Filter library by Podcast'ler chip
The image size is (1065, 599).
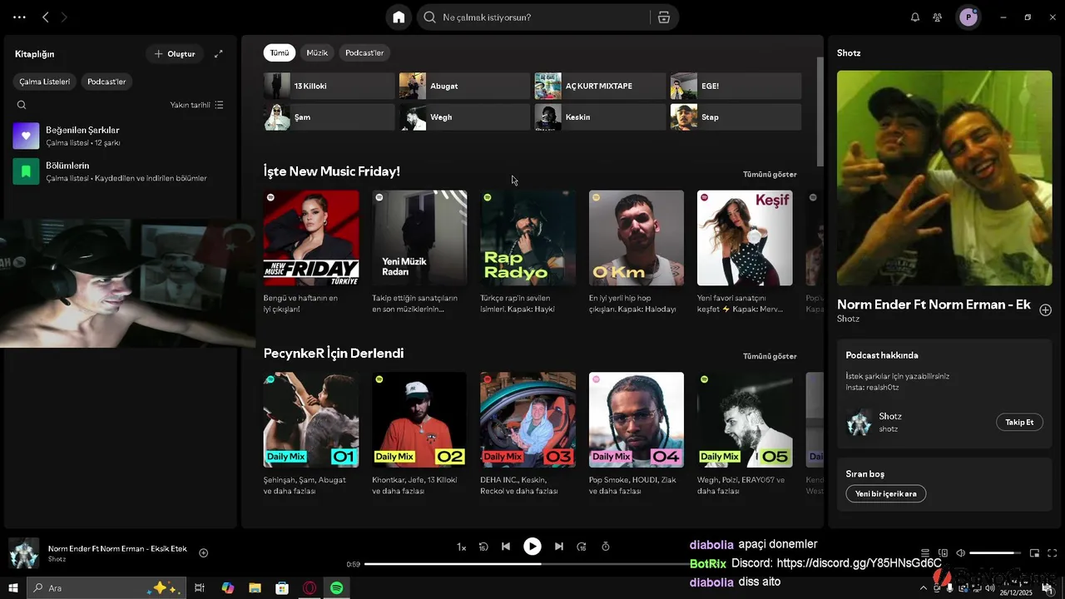106,82
